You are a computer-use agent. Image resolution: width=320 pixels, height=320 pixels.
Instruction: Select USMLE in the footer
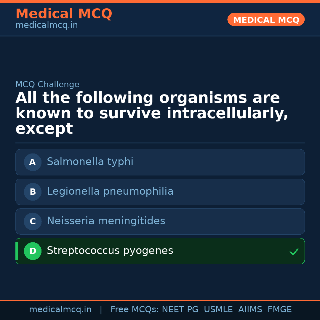[x=218, y=310]
